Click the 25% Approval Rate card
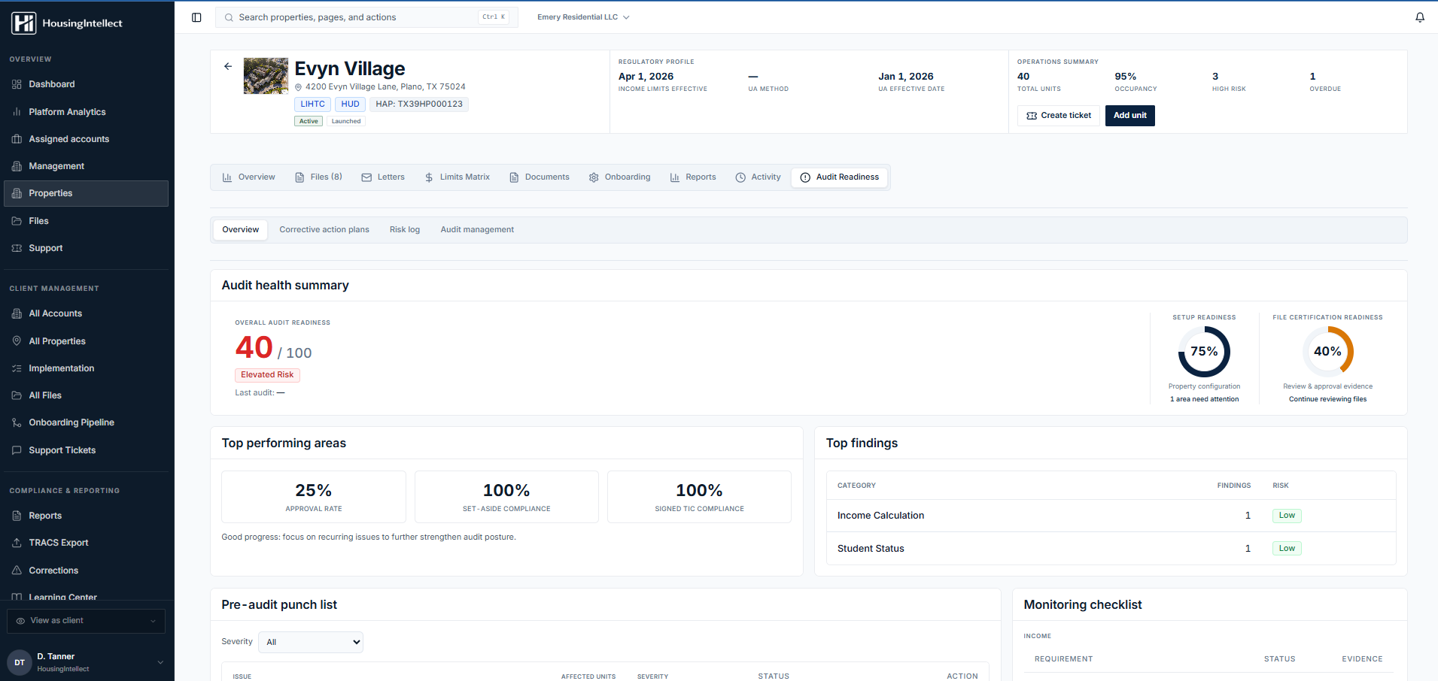The height and width of the screenshot is (681, 1438). (314, 497)
